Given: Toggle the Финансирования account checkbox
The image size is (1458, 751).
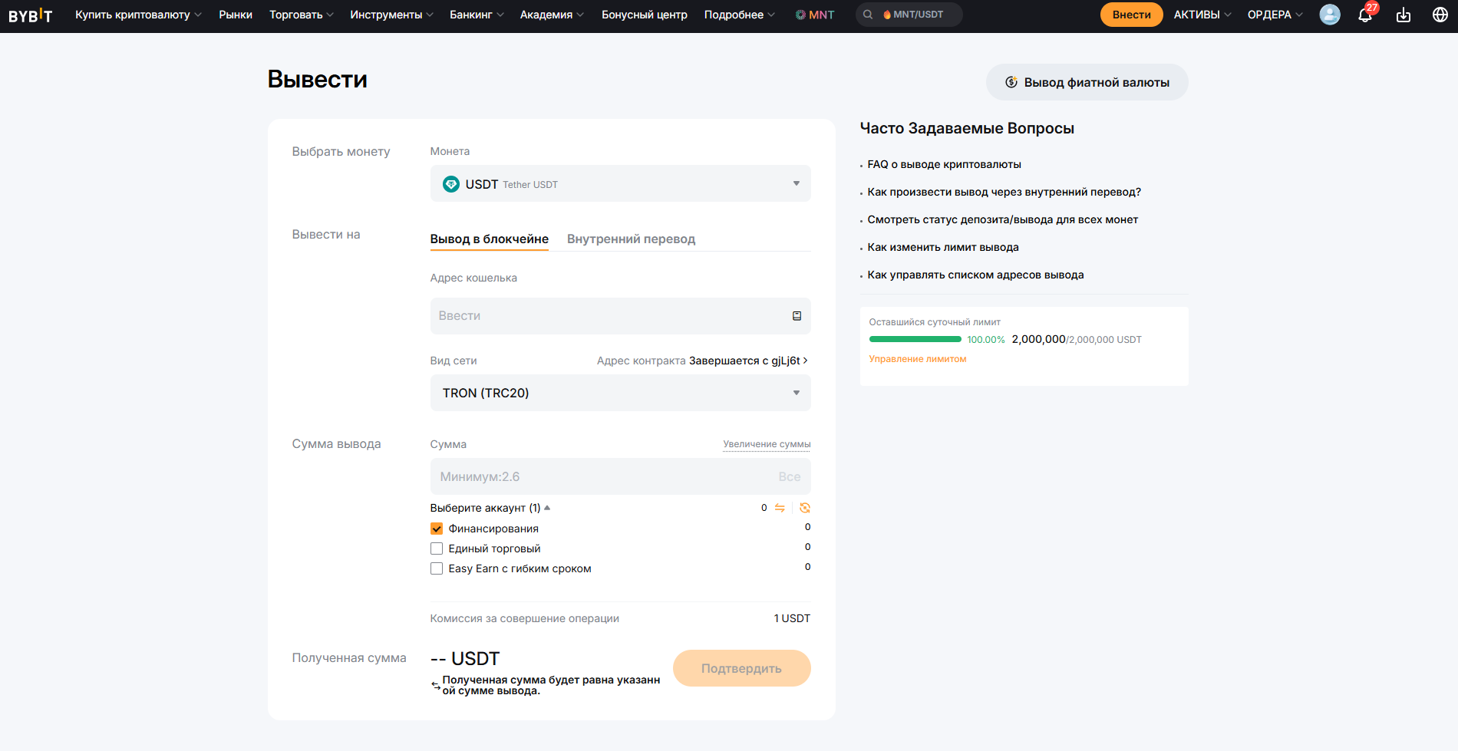Looking at the screenshot, I should [437, 529].
